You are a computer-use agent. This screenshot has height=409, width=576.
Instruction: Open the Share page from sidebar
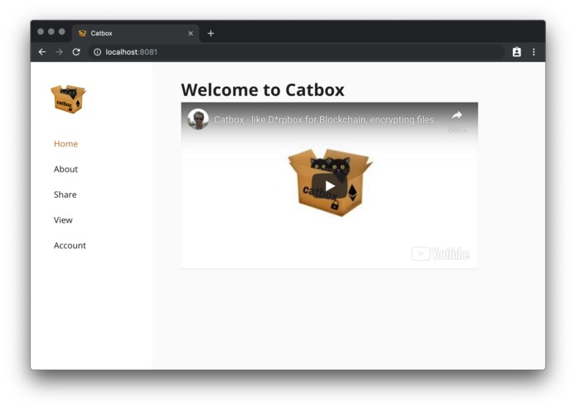tap(65, 195)
